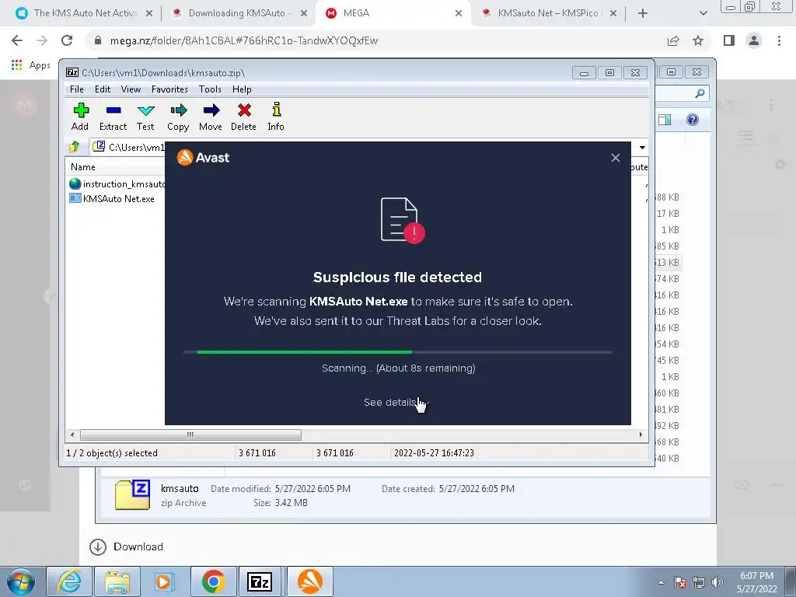Viewport: 796px width, 597px height.
Task: Toggle the Explorer preview pane icon
Action: tap(665, 120)
